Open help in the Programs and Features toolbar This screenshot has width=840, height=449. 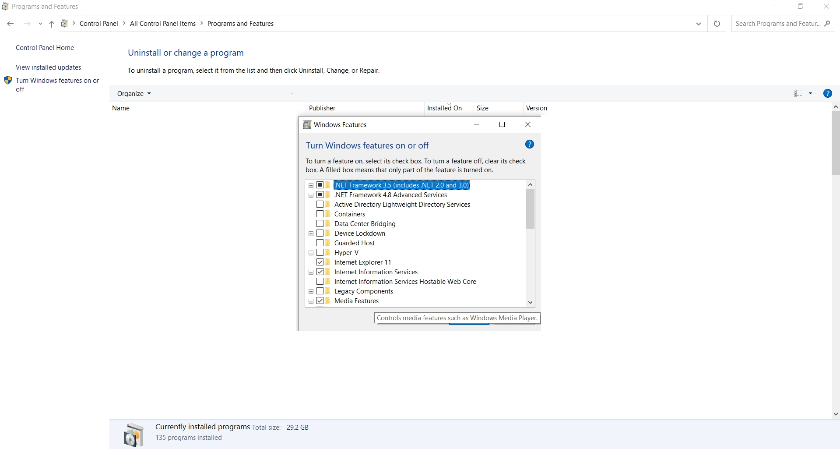827,93
